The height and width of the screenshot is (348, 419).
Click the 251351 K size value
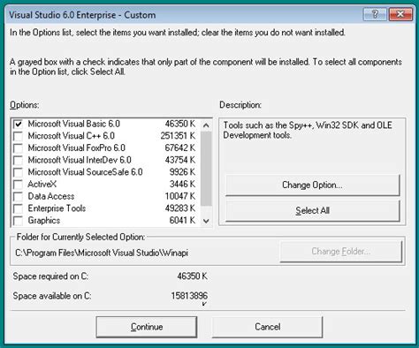click(178, 136)
